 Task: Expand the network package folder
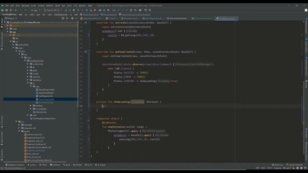click(28, 77)
